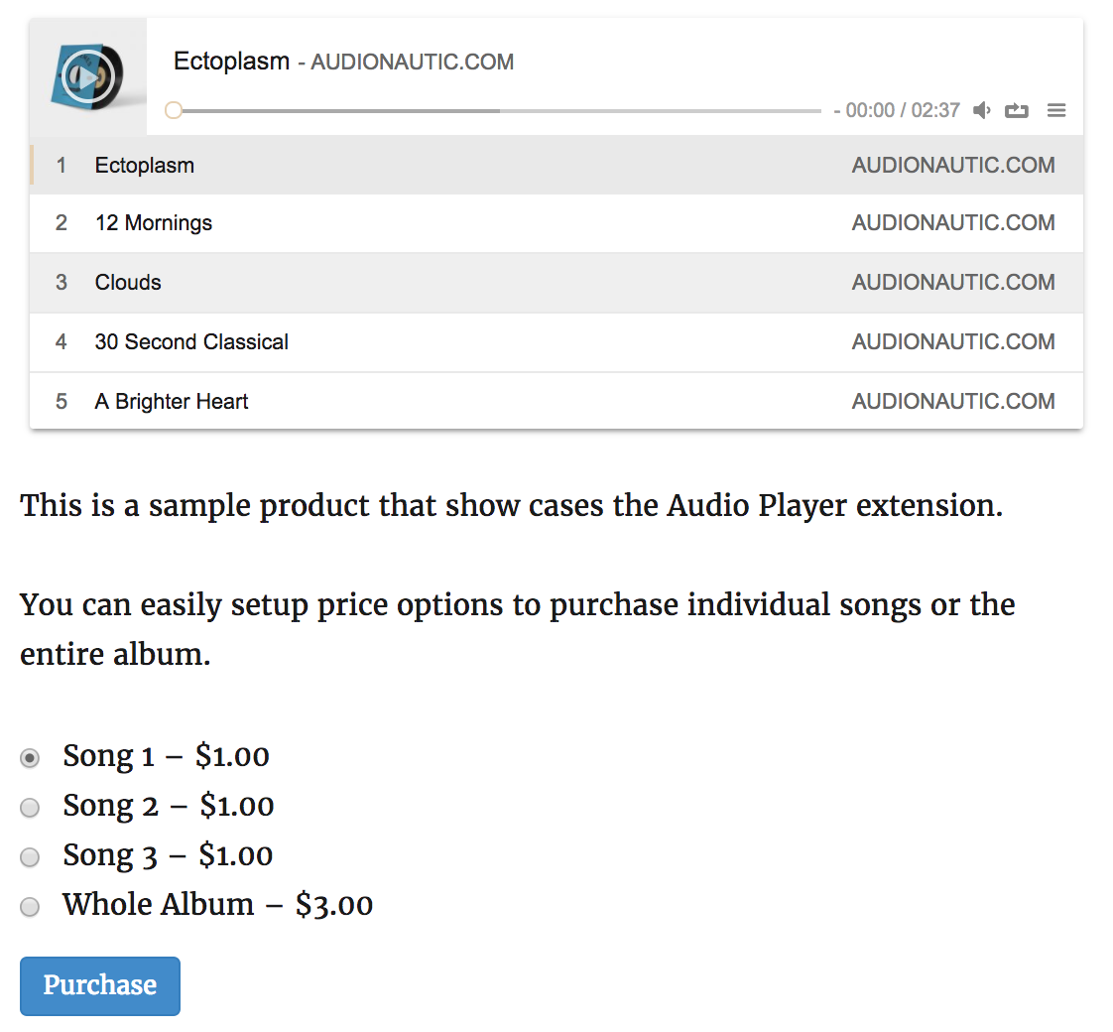1113x1032 pixels.
Task: Select Song 3 priced at $1.00
Action: click(x=30, y=856)
